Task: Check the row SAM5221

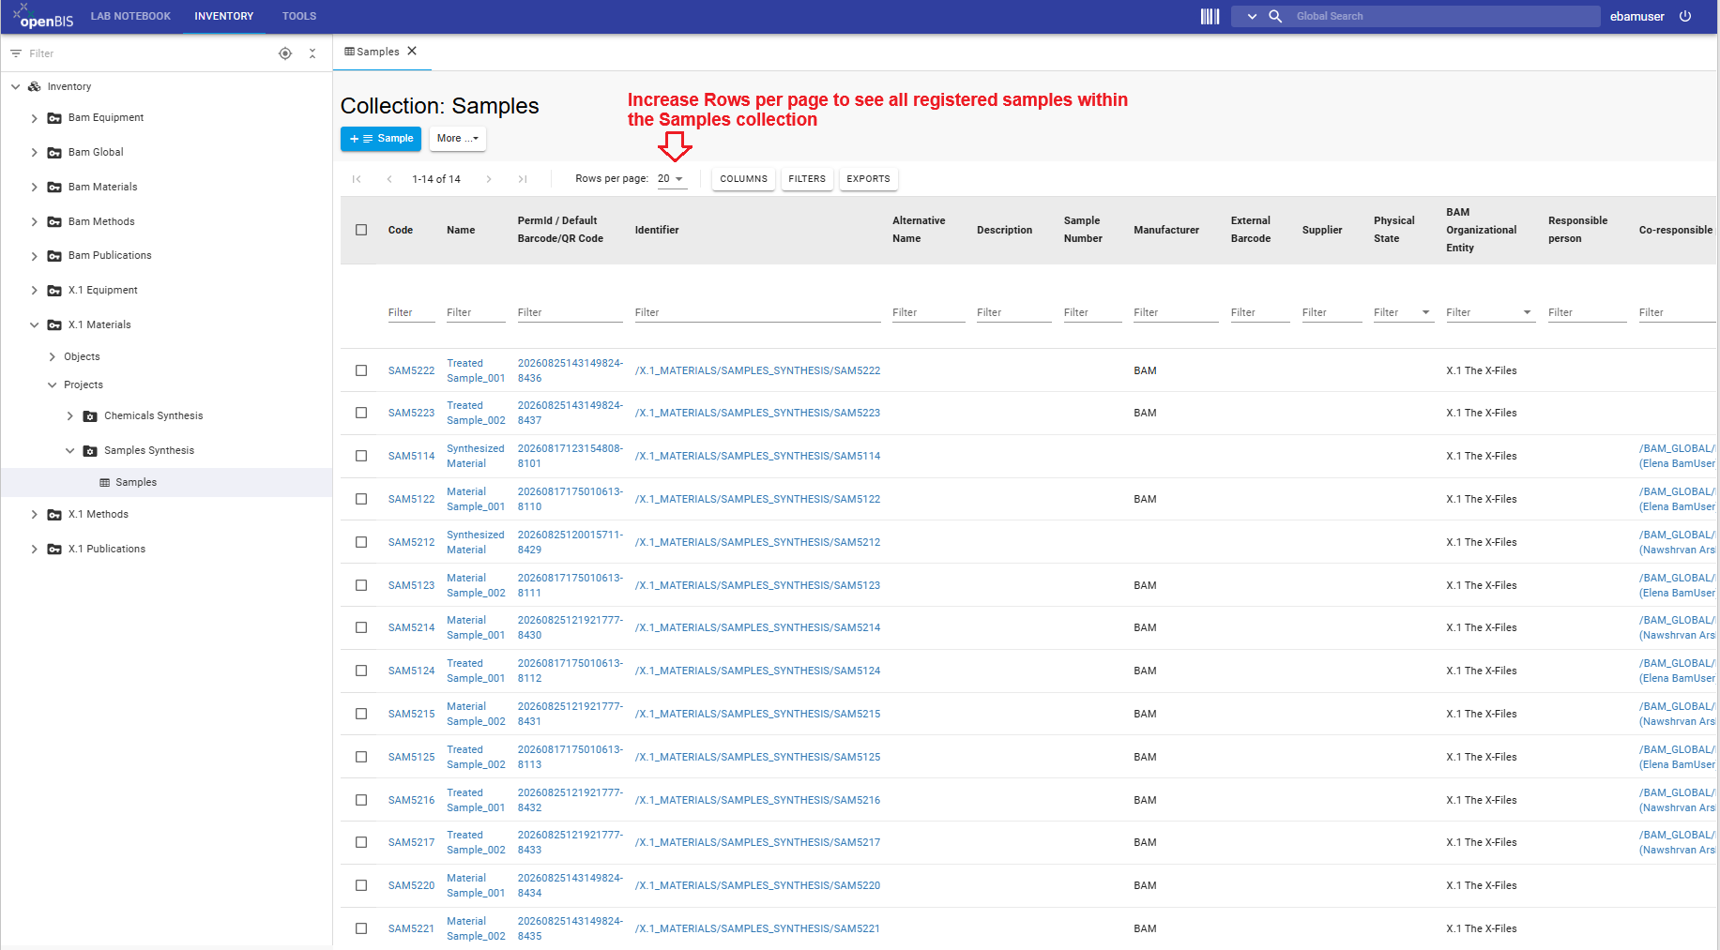Action: pos(361,928)
